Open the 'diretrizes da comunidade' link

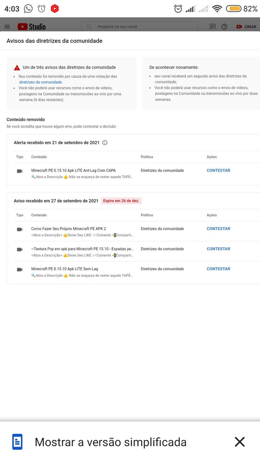pos(41,82)
